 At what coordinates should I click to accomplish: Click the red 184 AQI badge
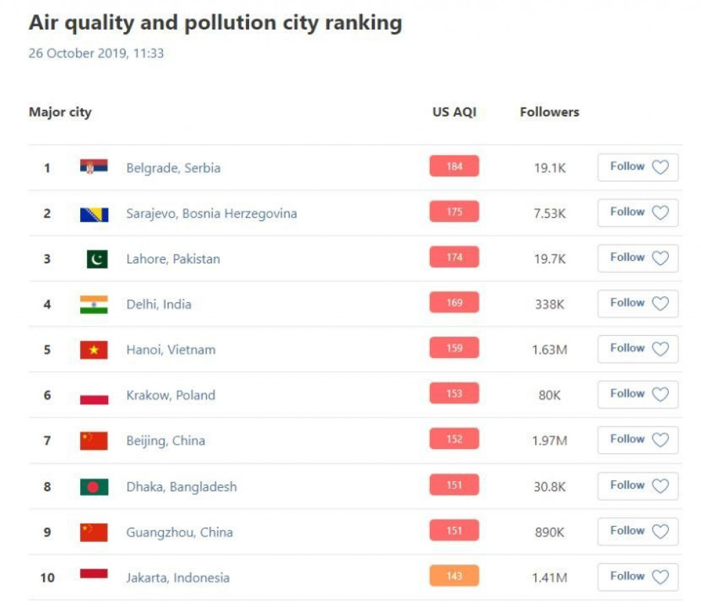coord(454,166)
